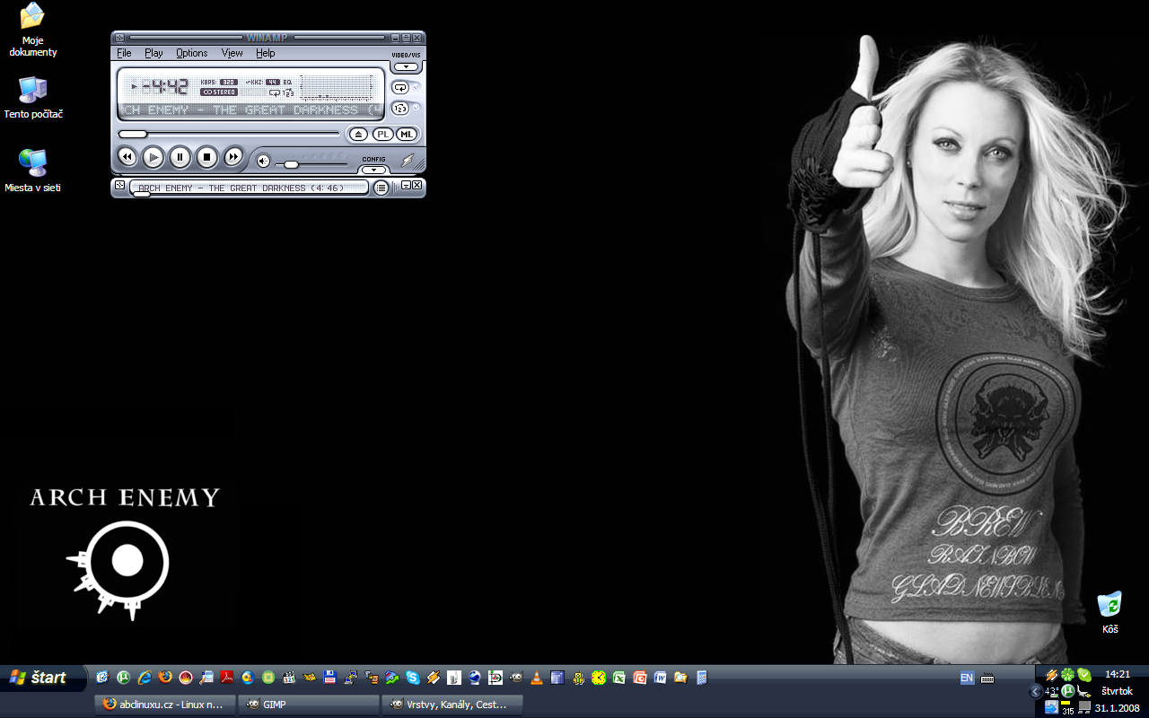Launch Adobe Reader from quick launch

pyautogui.click(x=226, y=678)
